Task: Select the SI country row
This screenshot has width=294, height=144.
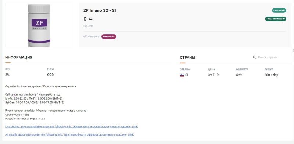Action: coord(235,75)
